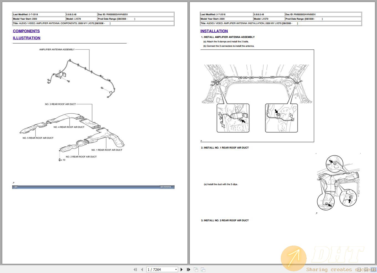The height and width of the screenshot is (273, 377).
Task: Click the left page Model: LX570 cell
Action: [81, 19]
